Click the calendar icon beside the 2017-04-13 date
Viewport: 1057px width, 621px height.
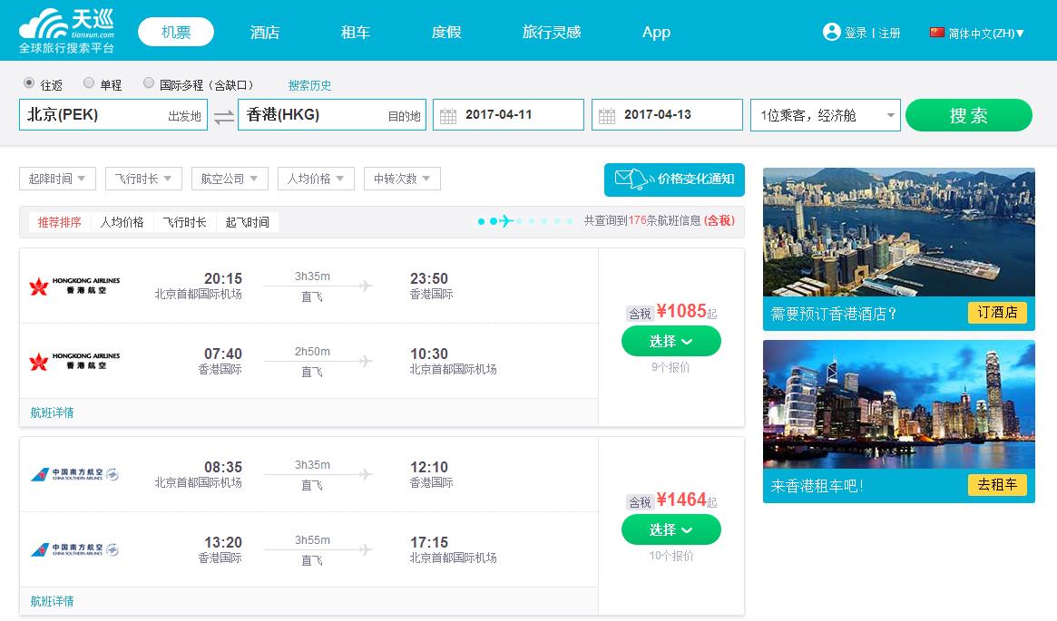(x=609, y=114)
